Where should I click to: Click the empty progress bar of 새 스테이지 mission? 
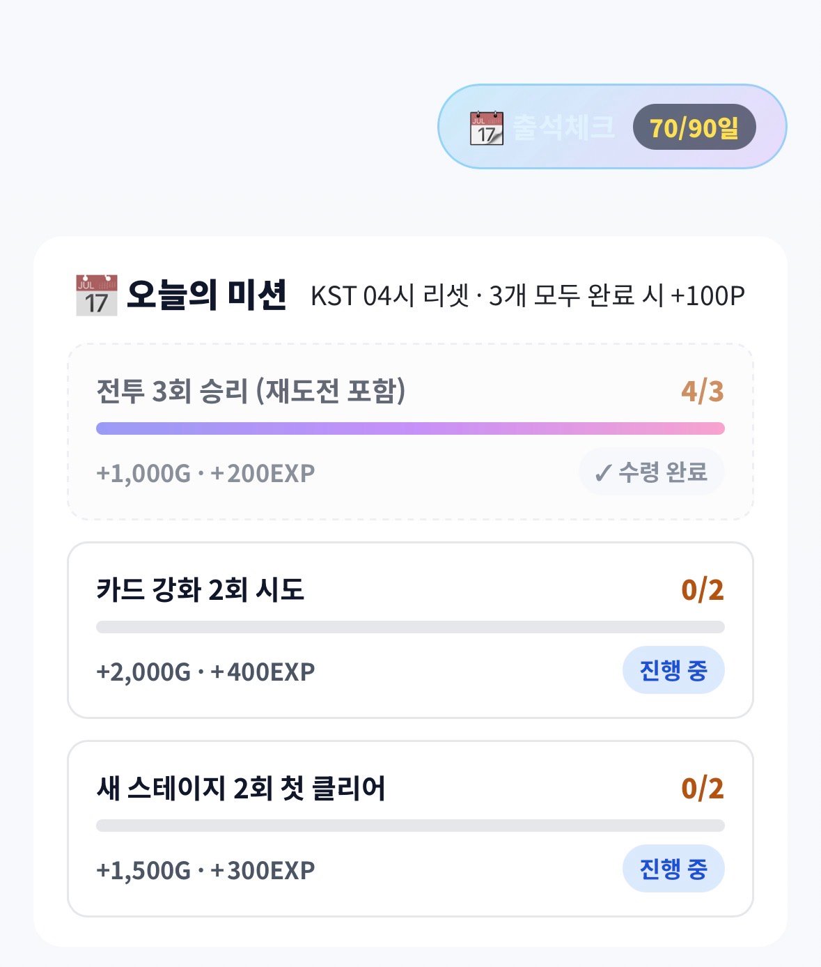tap(410, 826)
